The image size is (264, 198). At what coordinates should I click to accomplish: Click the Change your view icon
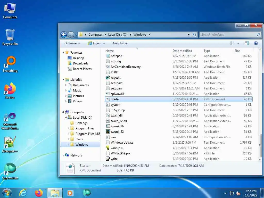point(233,43)
